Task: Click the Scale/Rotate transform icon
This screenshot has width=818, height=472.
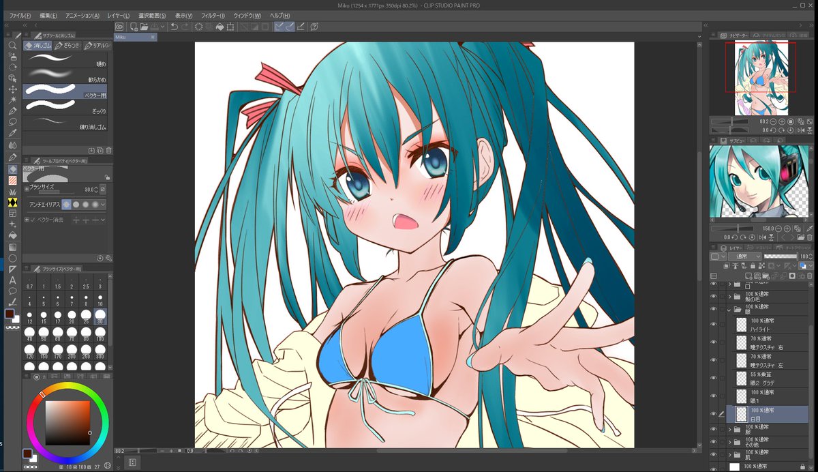Action: click(230, 27)
